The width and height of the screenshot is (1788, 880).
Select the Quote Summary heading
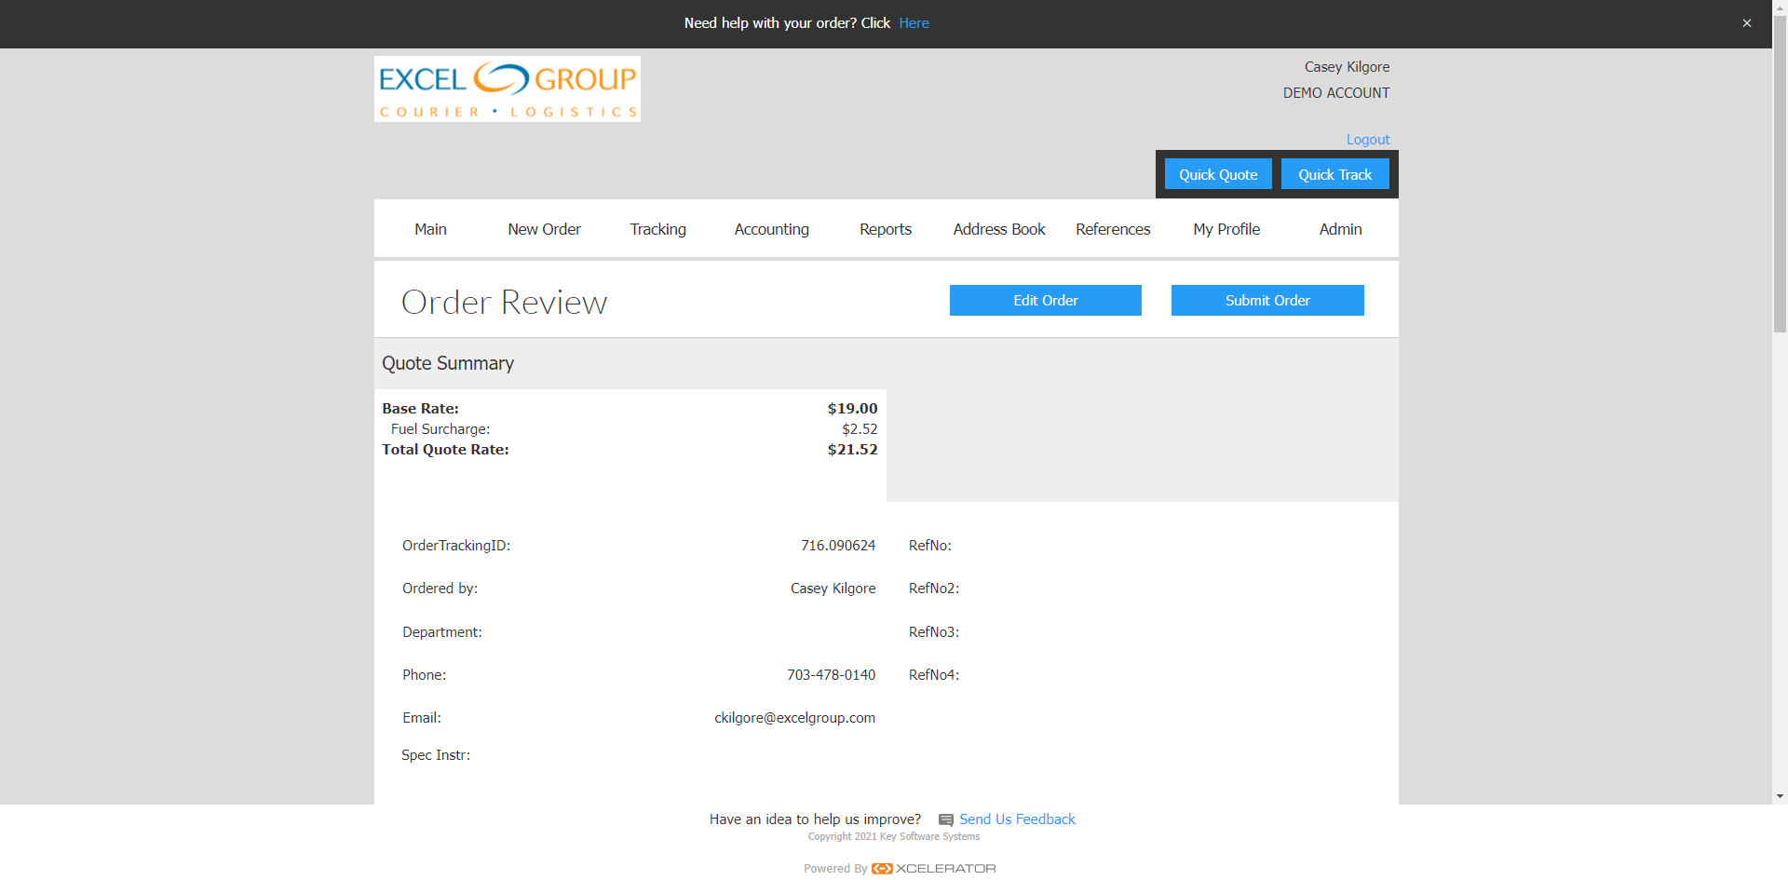[448, 363]
